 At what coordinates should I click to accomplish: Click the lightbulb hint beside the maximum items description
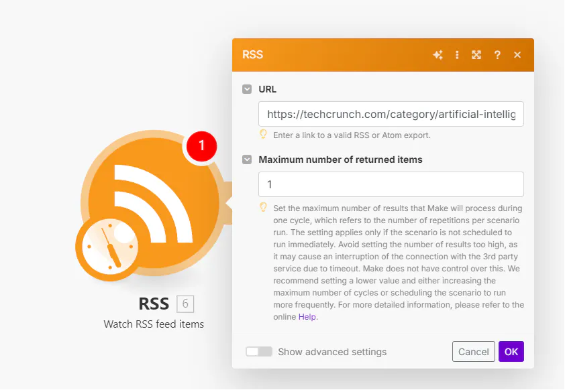[x=264, y=208]
